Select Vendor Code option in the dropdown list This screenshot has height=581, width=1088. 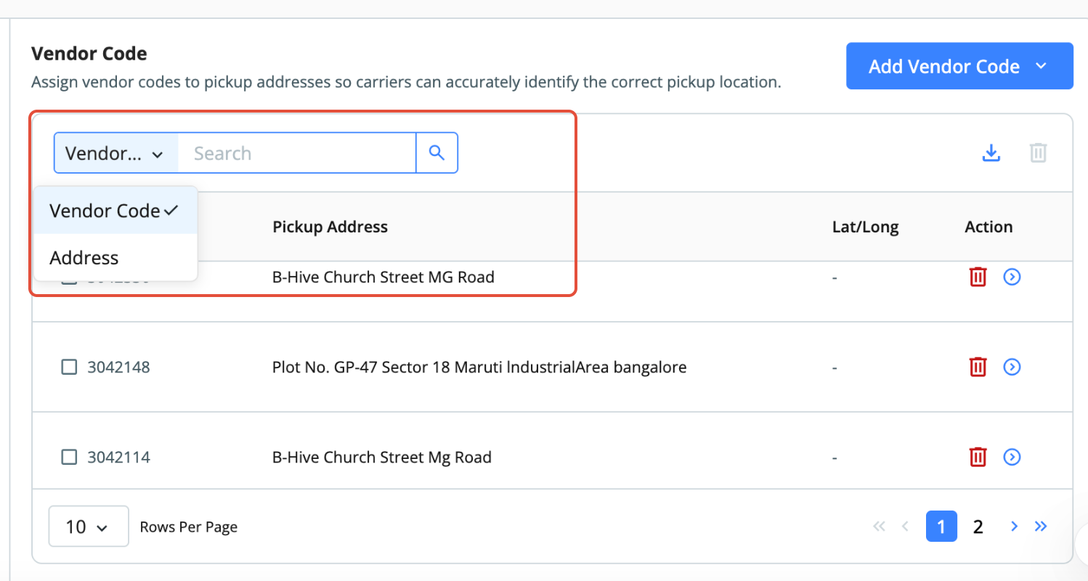click(x=115, y=211)
